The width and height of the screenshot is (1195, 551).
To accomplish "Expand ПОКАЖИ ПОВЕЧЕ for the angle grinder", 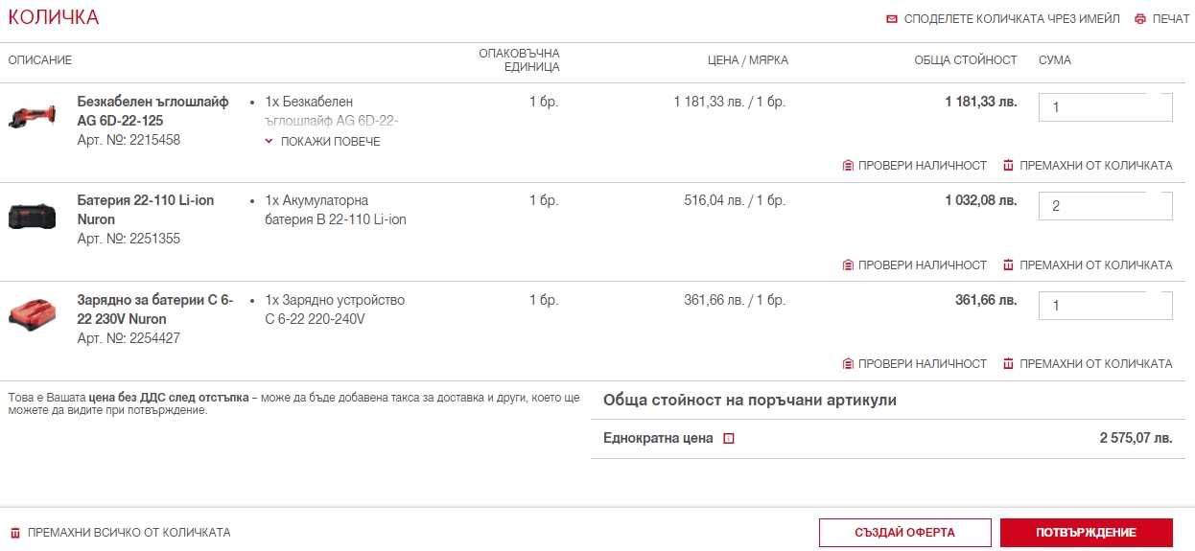I will tap(322, 142).
